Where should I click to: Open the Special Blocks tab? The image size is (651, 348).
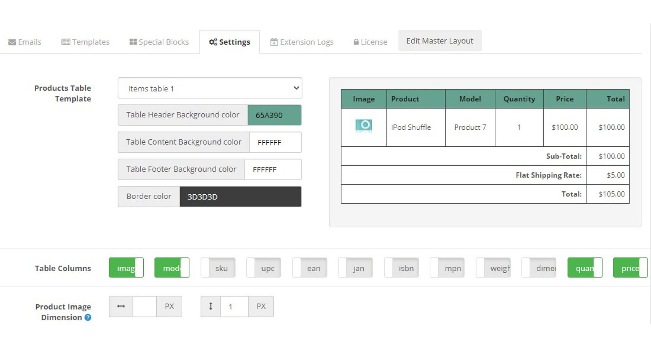(x=159, y=42)
